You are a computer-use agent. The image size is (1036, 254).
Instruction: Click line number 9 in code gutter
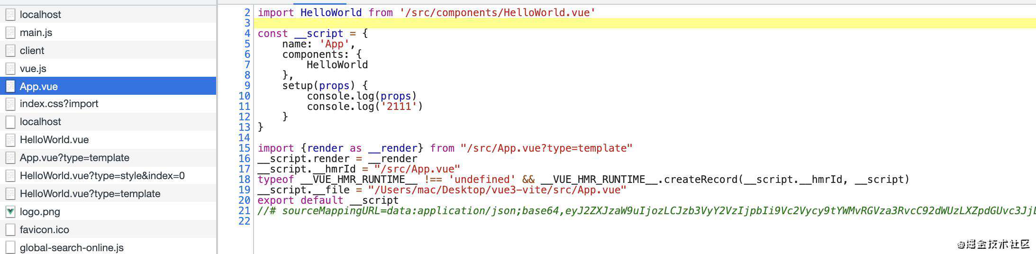click(x=247, y=86)
